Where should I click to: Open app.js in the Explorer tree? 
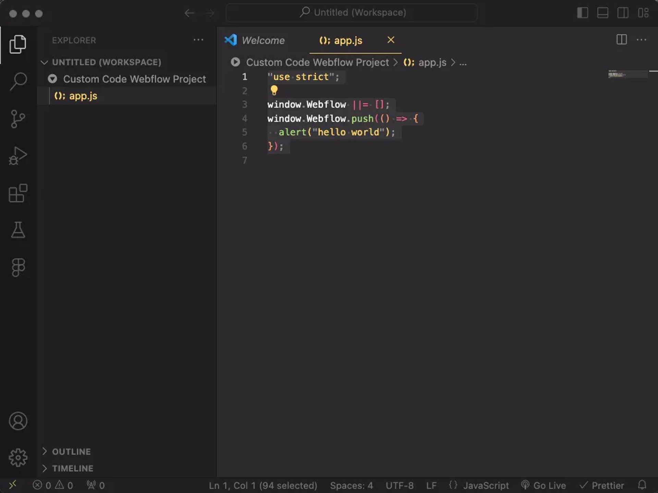(x=127, y=96)
